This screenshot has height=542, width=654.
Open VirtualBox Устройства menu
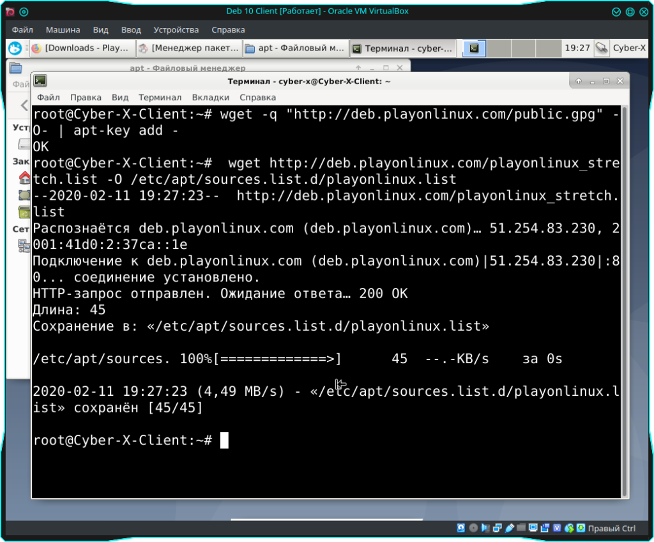pos(176,30)
